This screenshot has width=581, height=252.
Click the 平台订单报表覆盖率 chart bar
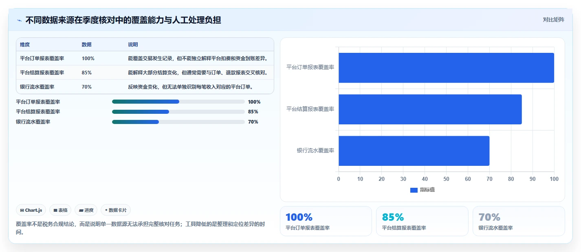click(x=446, y=68)
